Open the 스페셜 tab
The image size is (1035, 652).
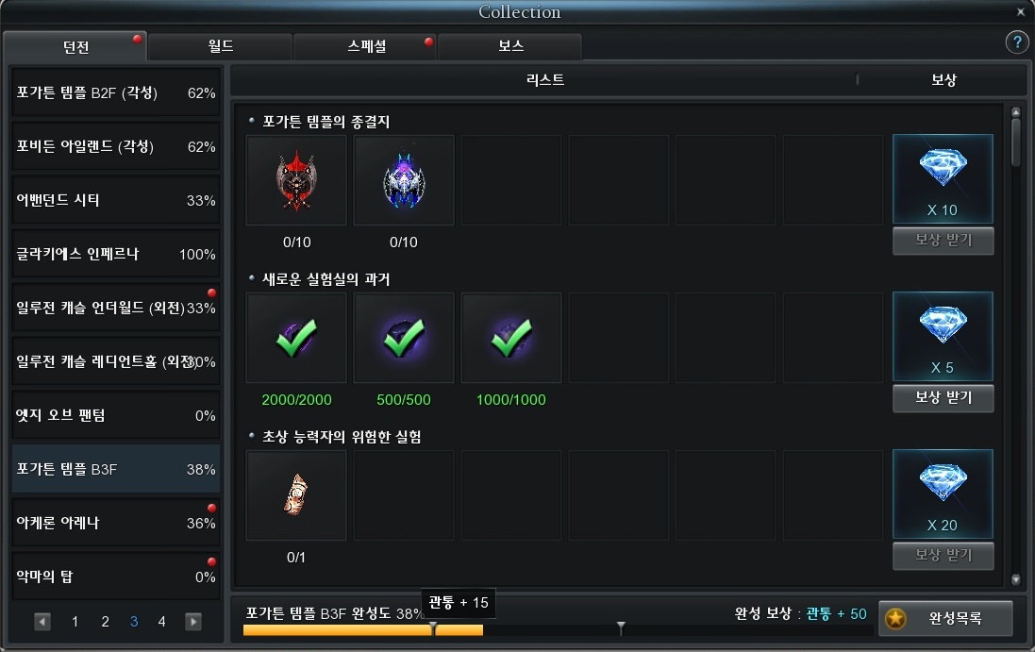(x=365, y=46)
